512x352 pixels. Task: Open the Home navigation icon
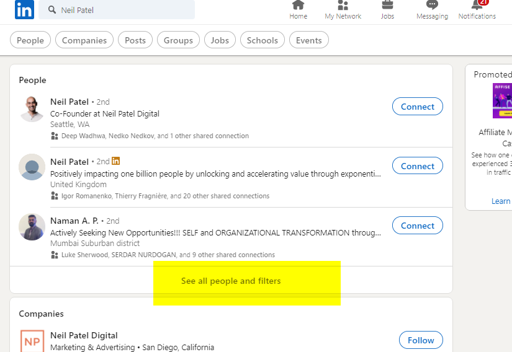coord(298,5)
